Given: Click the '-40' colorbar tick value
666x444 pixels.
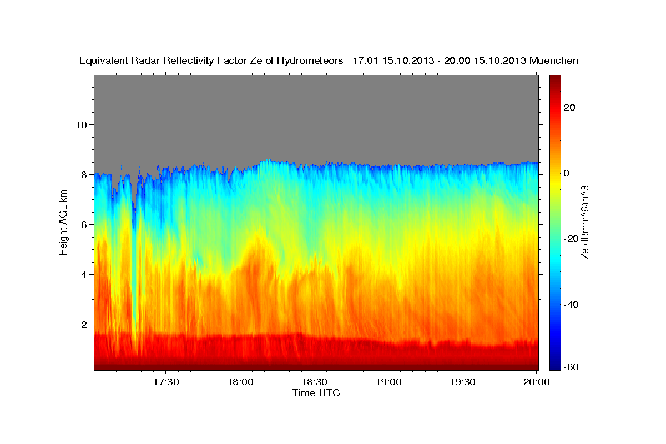Looking at the screenshot, I should pos(571,305).
